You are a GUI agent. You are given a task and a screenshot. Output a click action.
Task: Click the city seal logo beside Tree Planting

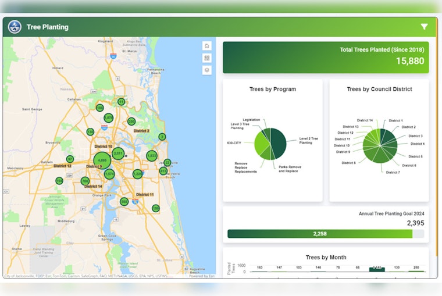pos(15,27)
